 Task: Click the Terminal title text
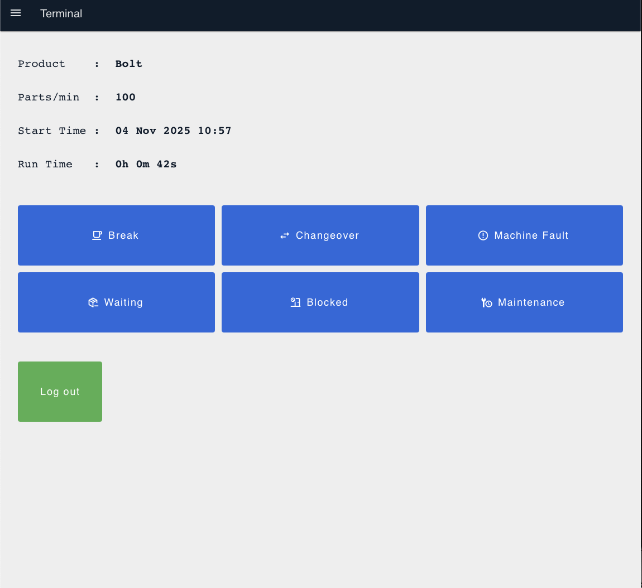[61, 13]
